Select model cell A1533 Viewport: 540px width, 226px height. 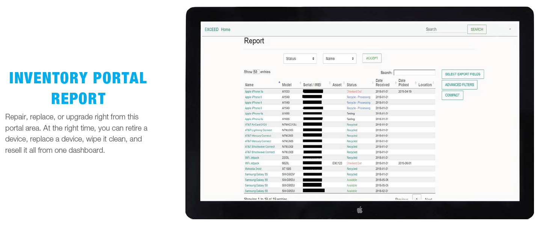tap(286, 92)
